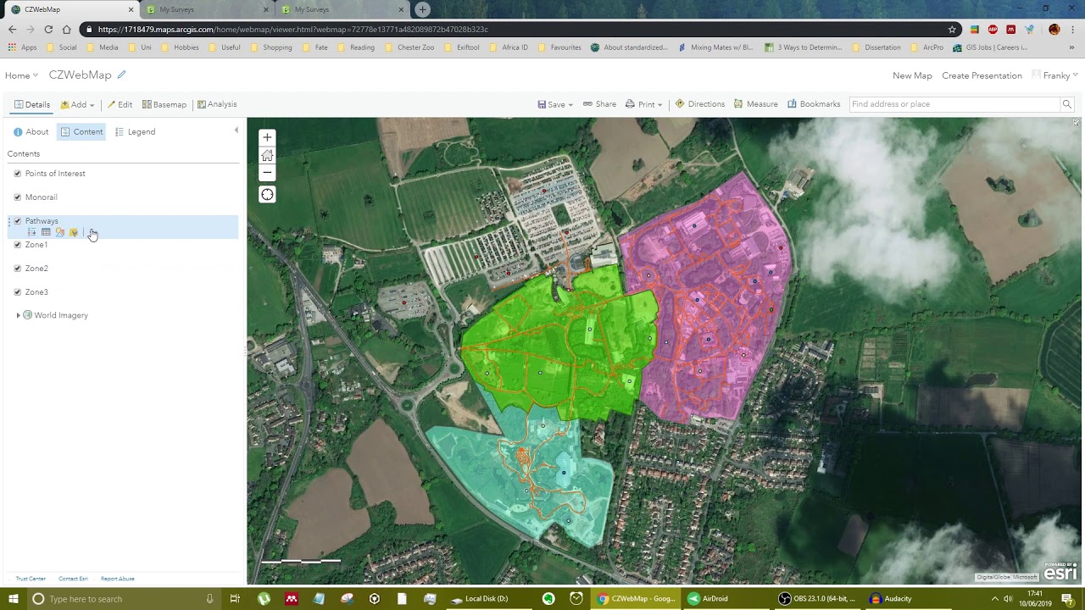The width and height of the screenshot is (1085, 610).
Task: Expand World Imagery basemap layer
Action: click(18, 315)
